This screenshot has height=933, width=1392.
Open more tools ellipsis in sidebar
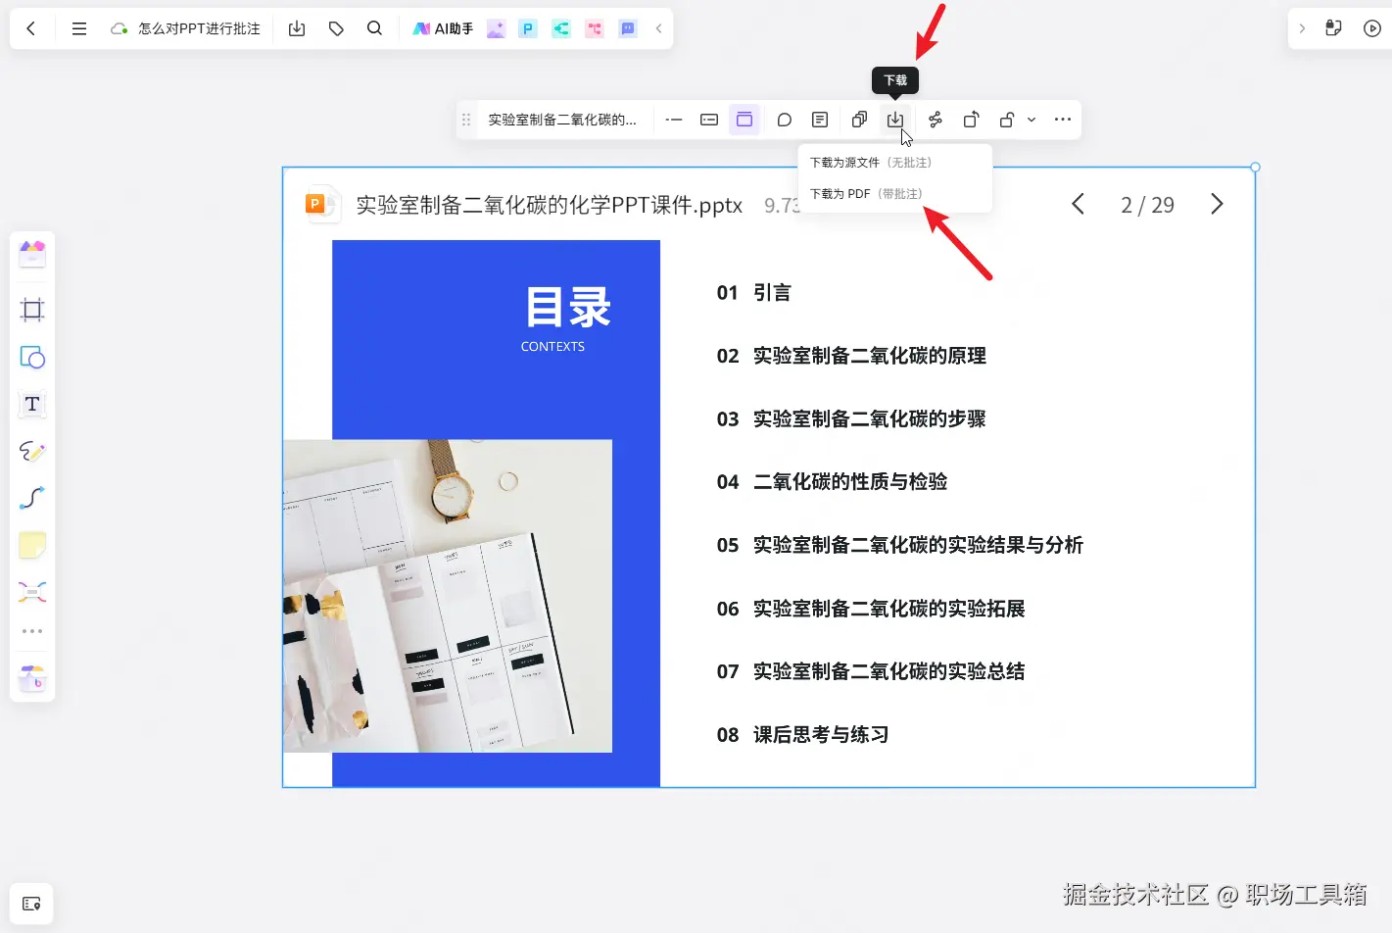pyautogui.click(x=32, y=631)
